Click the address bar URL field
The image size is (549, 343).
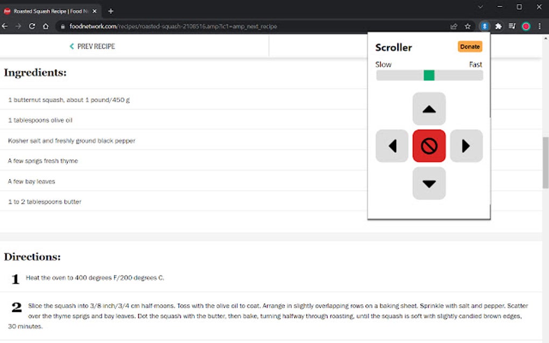click(x=172, y=25)
